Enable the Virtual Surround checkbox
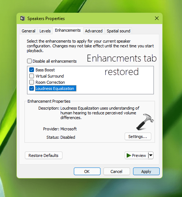The width and height of the screenshot is (182, 197). click(31, 76)
